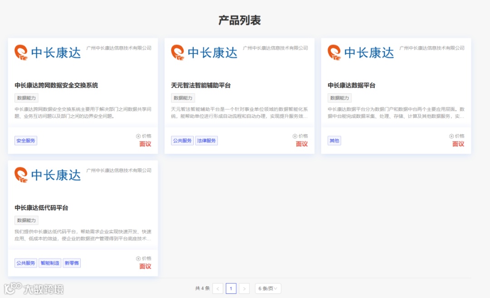Screen dimensions: 490x298
Task: Select page 1 in pagination
Action: pyautogui.click(x=231, y=288)
